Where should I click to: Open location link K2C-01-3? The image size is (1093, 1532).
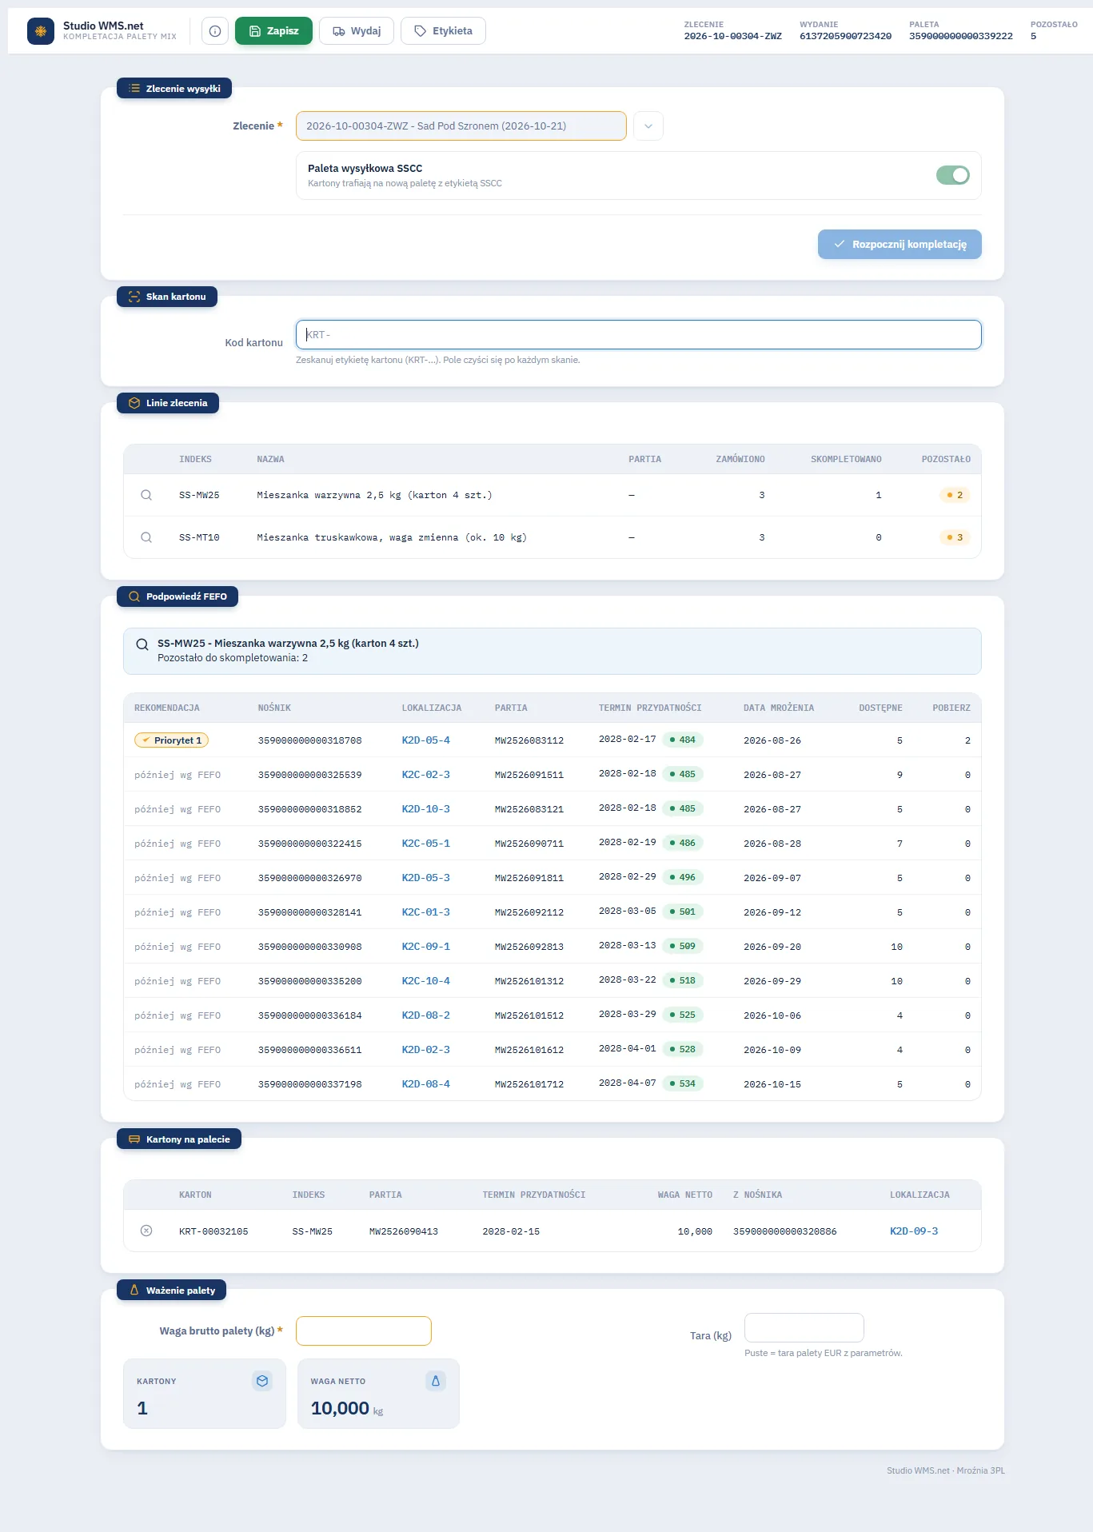pyautogui.click(x=426, y=912)
